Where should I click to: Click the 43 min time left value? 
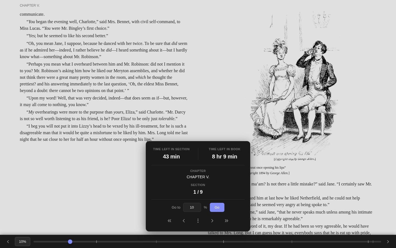(x=171, y=157)
